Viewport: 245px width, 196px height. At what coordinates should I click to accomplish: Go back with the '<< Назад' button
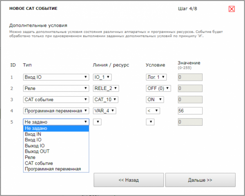[x=129, y=180]
